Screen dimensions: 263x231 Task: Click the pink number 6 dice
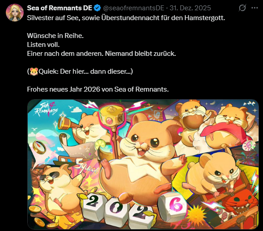(174, 206)
